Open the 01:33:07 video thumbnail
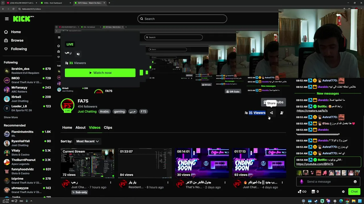This screenshot has height=204, width=364. point(145,163)
